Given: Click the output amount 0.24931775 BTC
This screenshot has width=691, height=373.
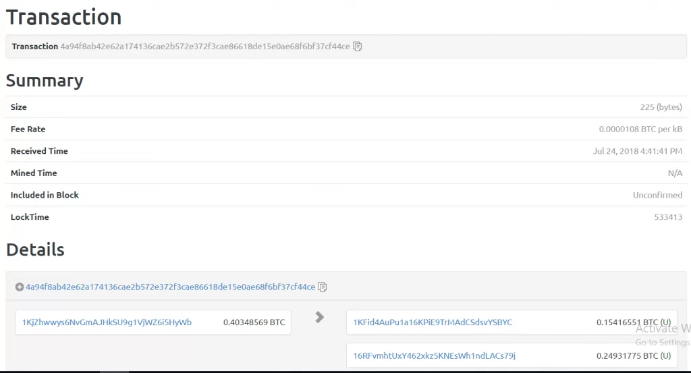Looking at the screenshot, I should [627, 355].
